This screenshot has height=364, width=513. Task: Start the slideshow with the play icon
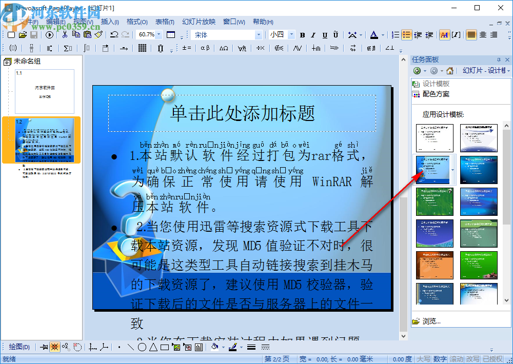click(x=49, y=35)
